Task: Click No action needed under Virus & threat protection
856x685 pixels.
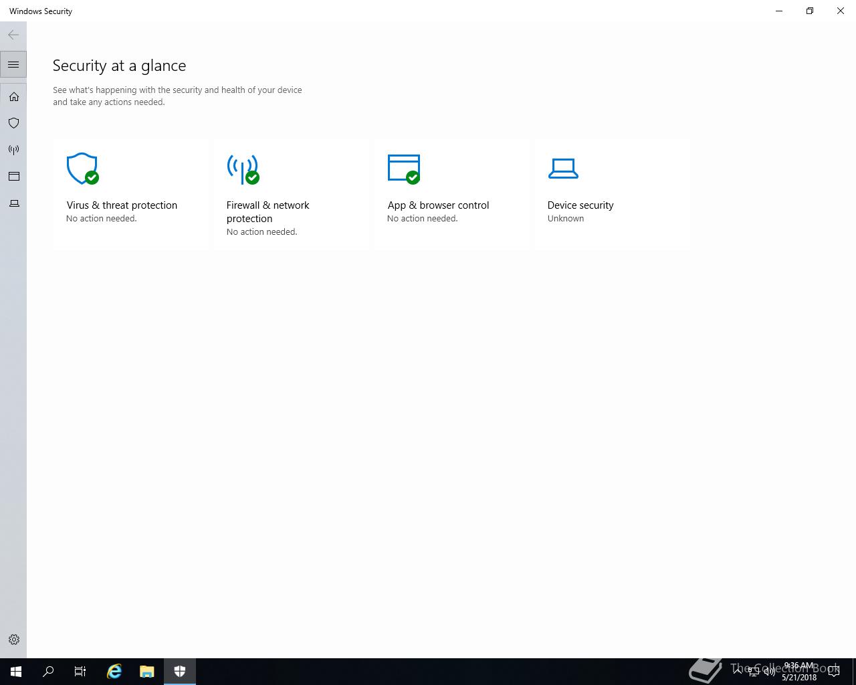Action: tap(102, 219)
